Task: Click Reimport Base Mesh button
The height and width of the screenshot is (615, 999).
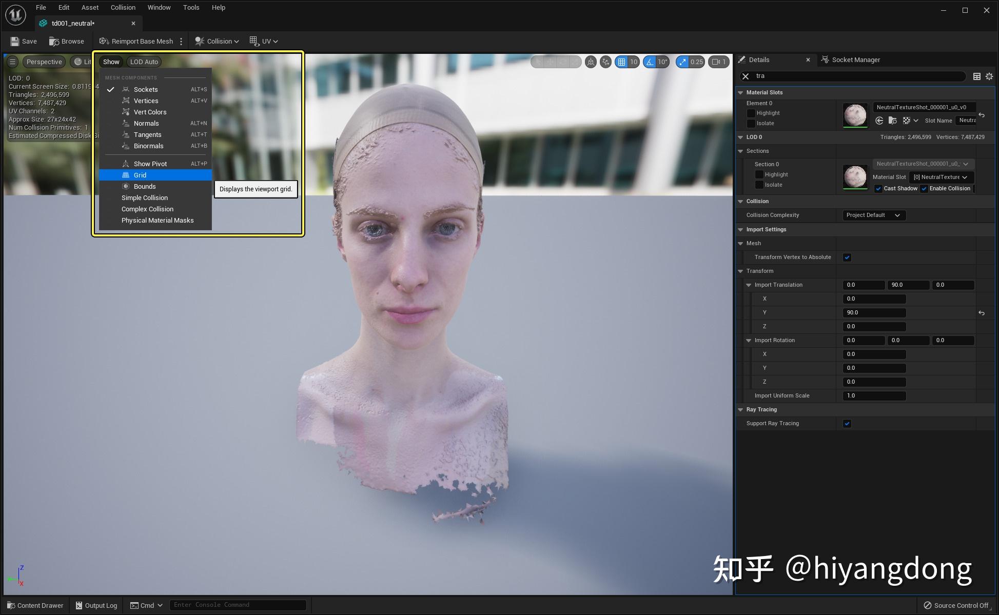Action: (x=136, y=42)
